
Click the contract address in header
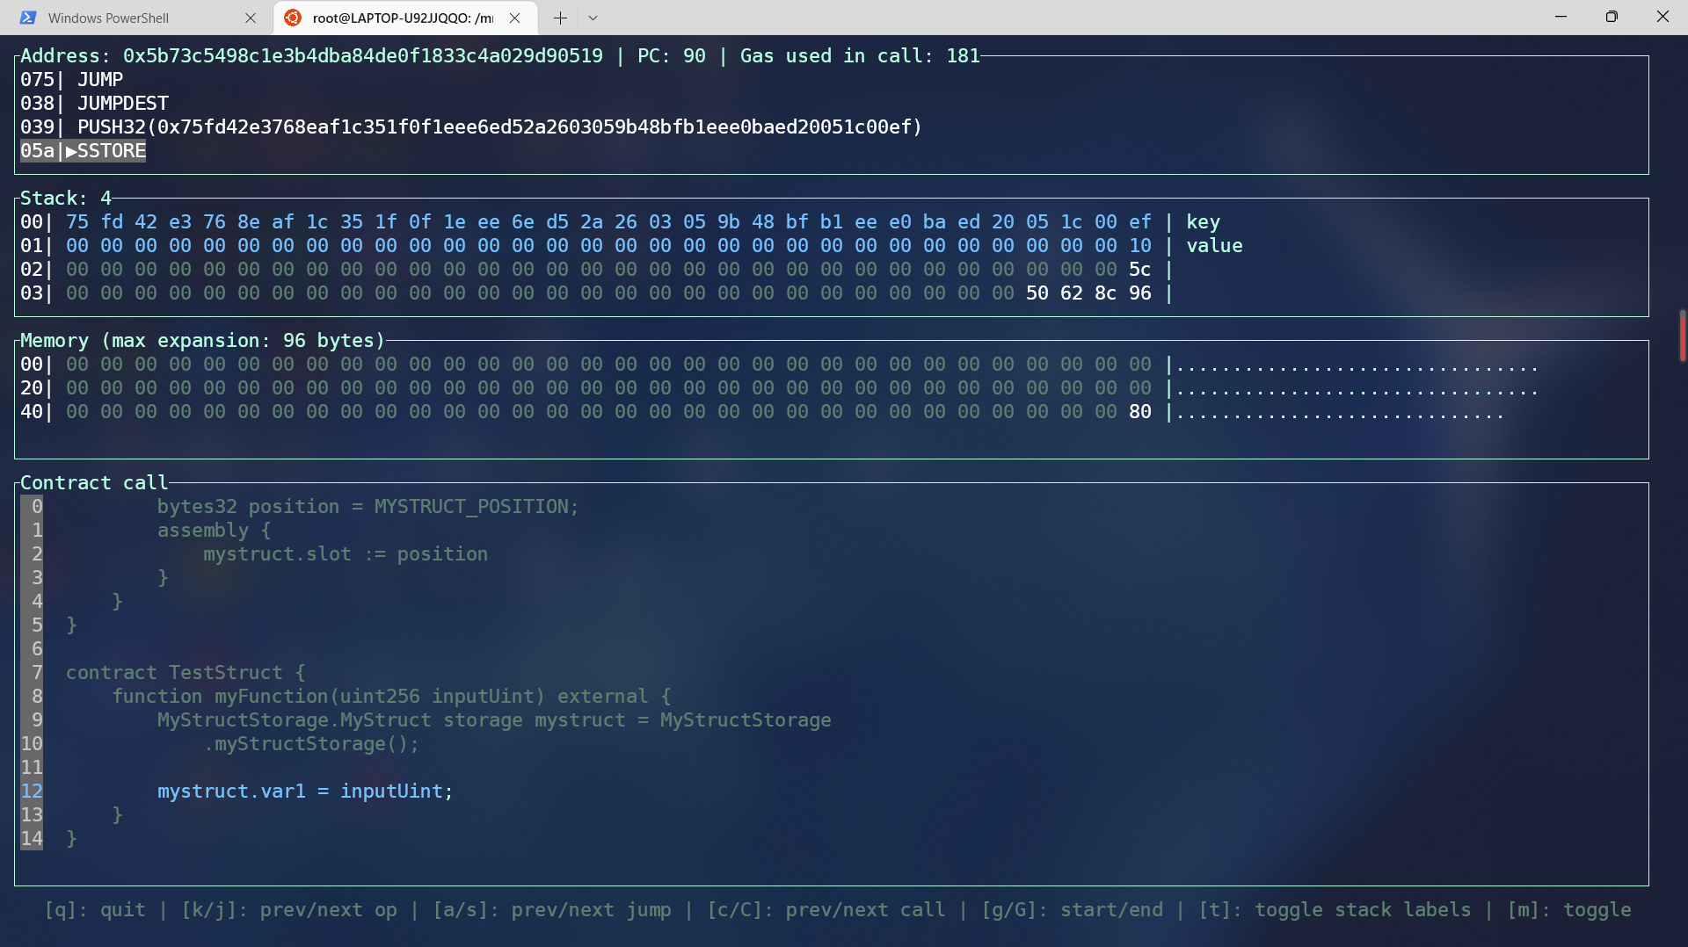pyautogui.click(x=362, y=56)
